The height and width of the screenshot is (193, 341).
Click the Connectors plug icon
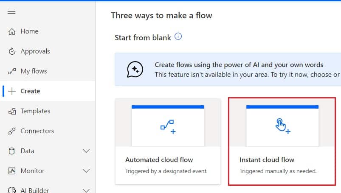click(x=12, y=131)
